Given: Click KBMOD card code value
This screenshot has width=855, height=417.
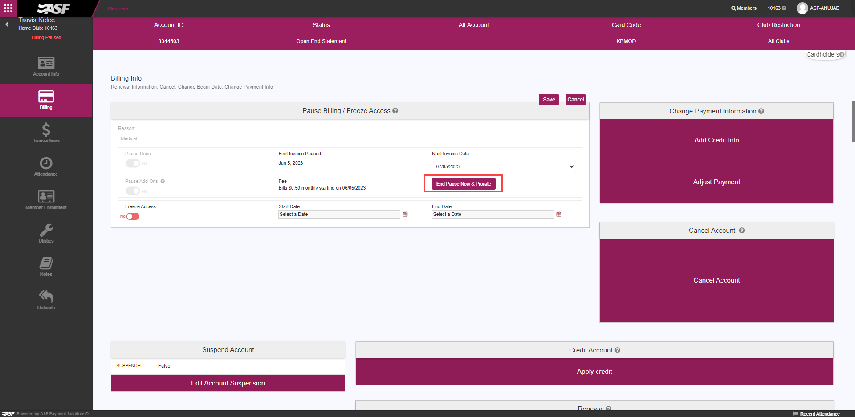Looking at the screenshot, I should coord(626,41).
